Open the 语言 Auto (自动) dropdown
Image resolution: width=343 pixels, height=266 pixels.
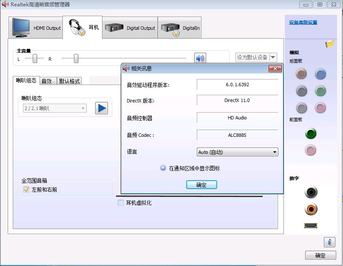coord(237,152)
